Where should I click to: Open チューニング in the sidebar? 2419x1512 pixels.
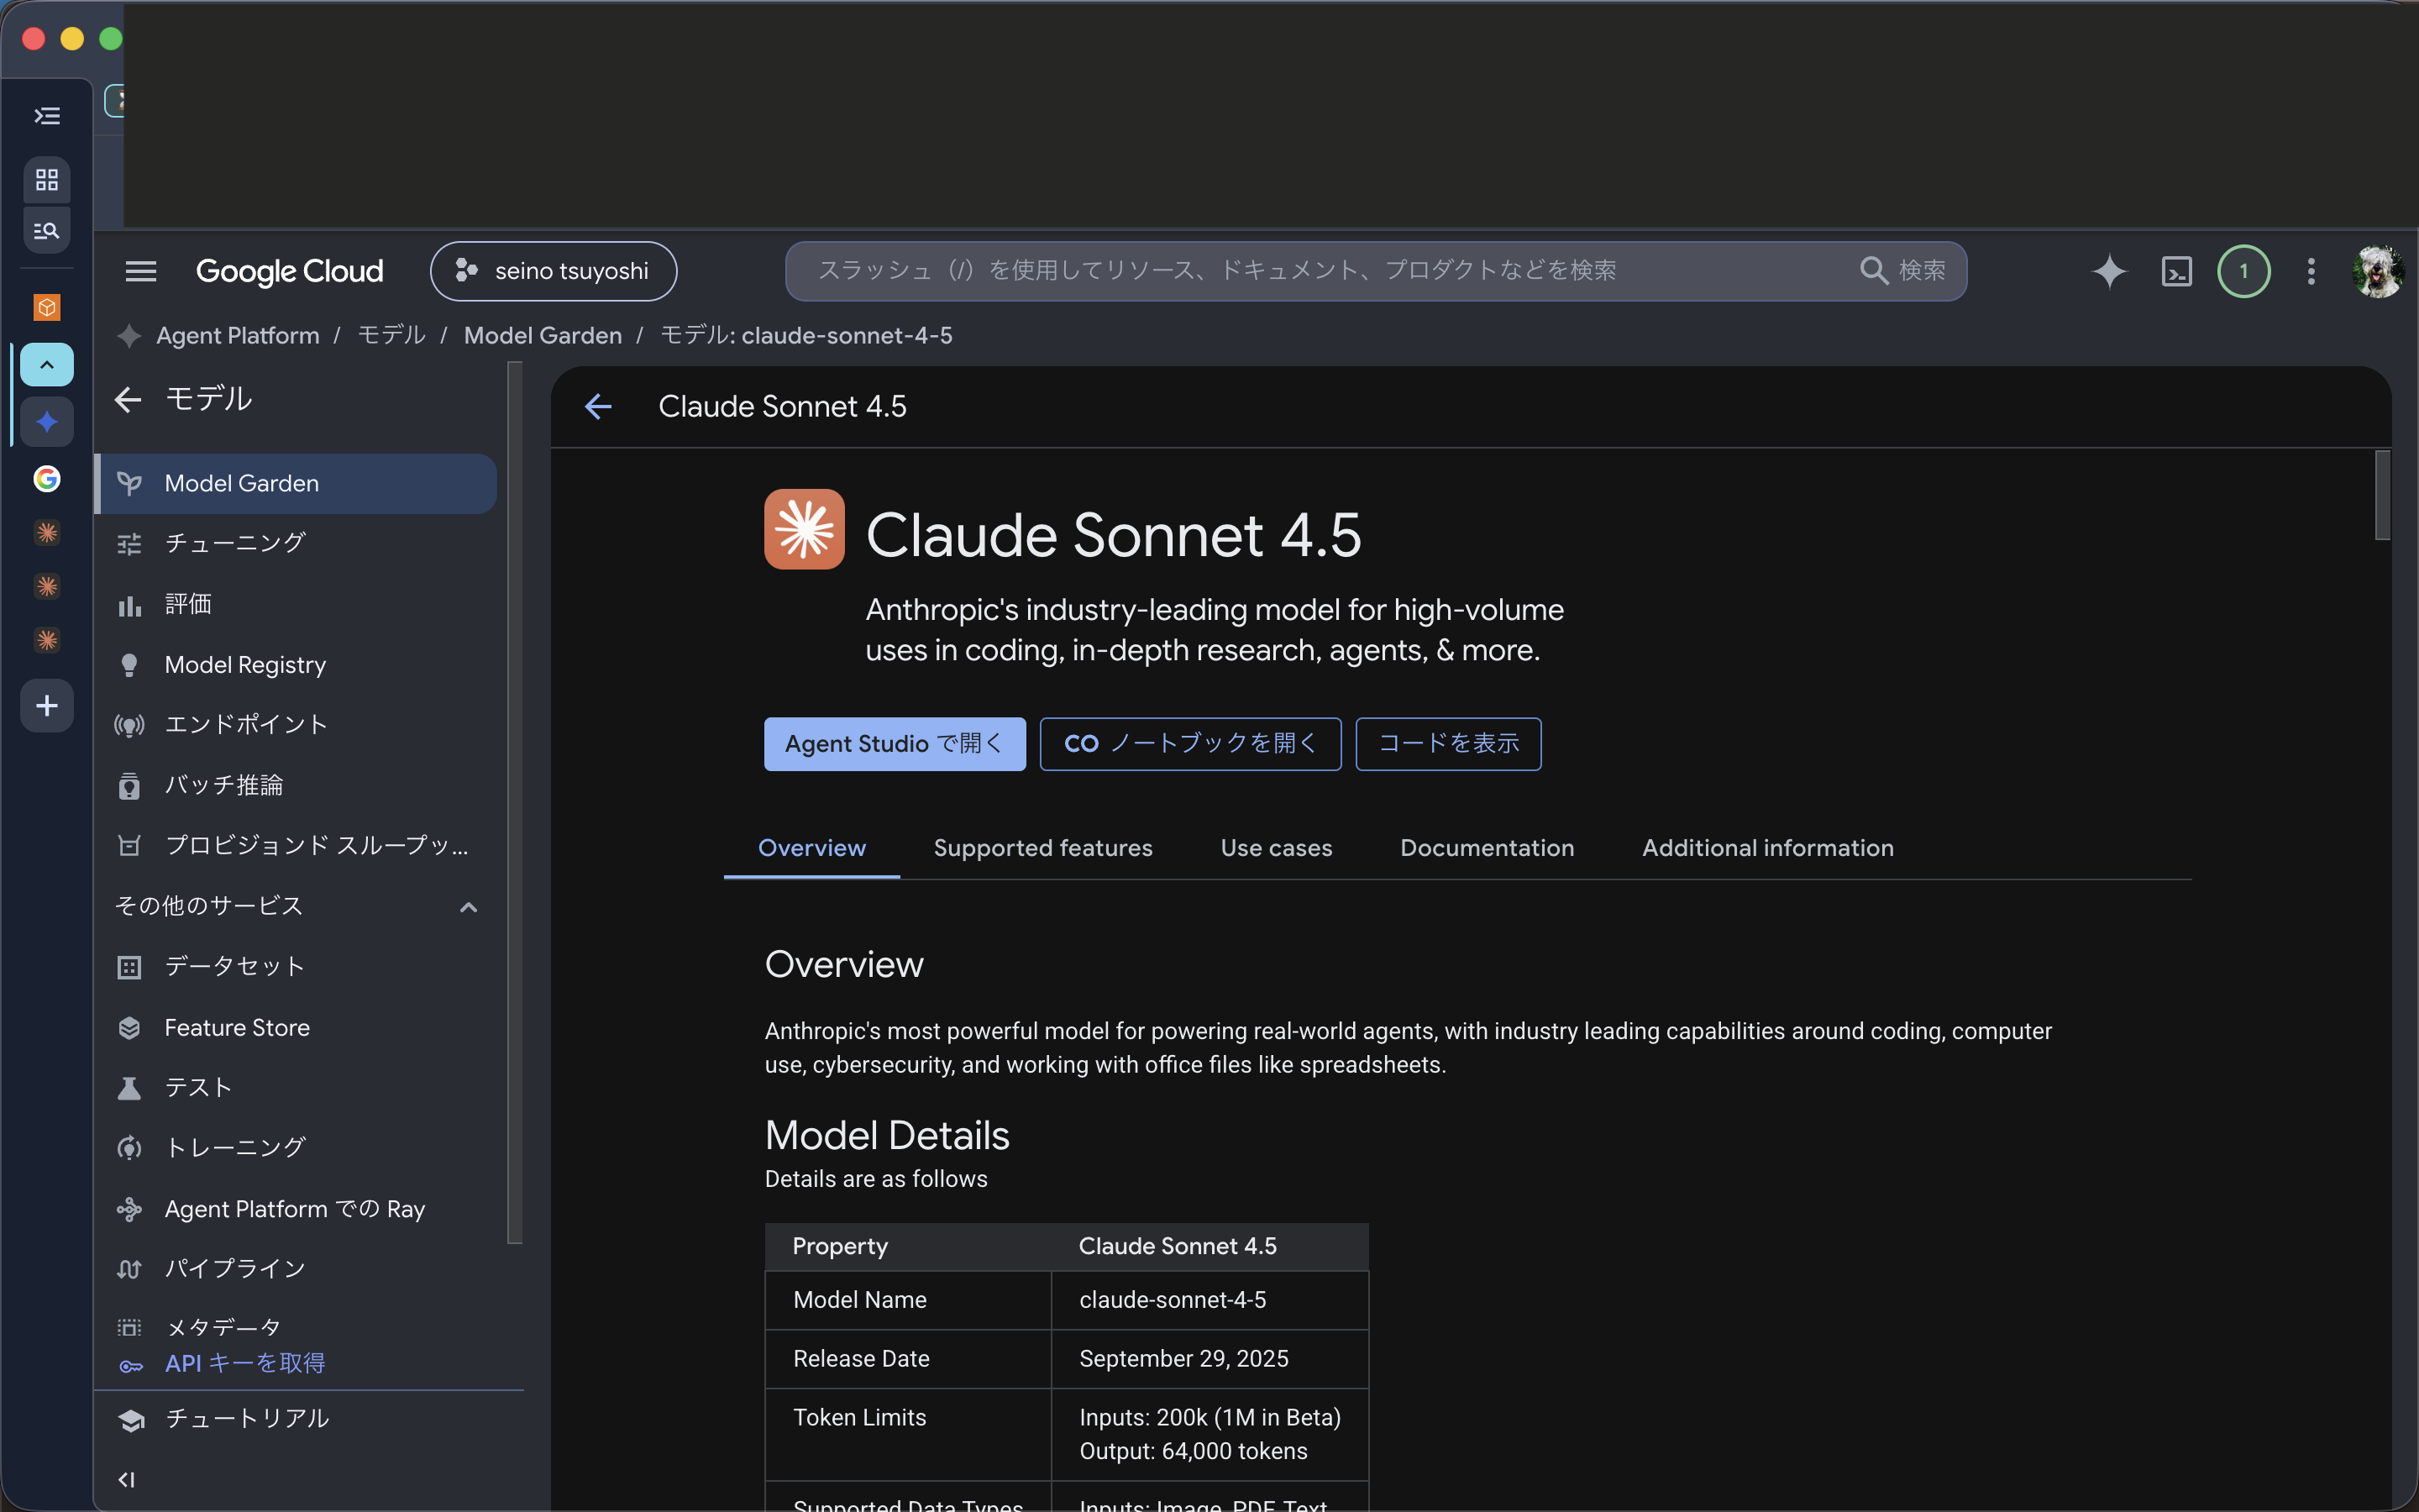[x=296, y=543]
